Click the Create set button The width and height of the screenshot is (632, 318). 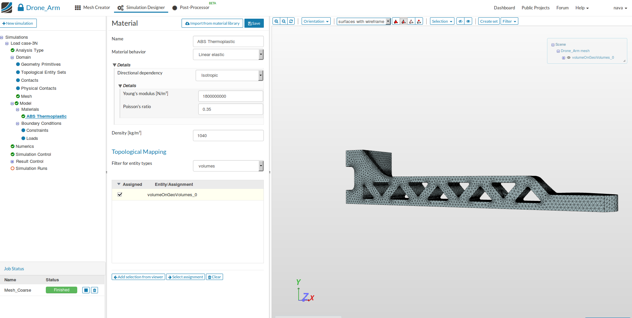pos(489,21)
